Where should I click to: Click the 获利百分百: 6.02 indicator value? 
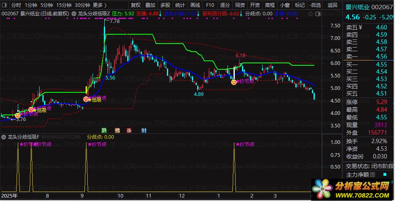pyautogui.click(x=221, y=14)
